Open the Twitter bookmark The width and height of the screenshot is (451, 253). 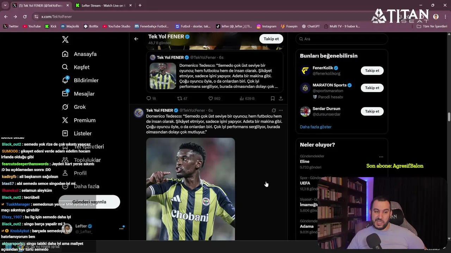11,26
